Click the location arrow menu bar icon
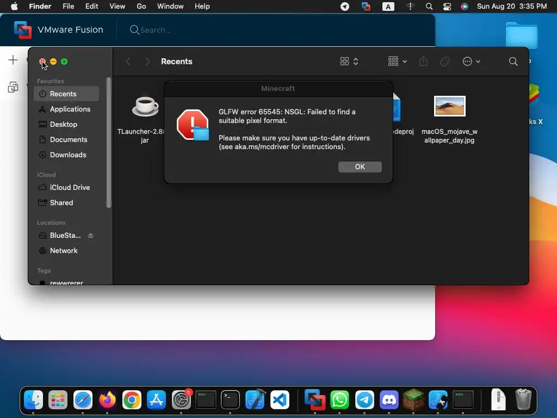This screenshot has height=418, width=557. click(x=345, y=7)
